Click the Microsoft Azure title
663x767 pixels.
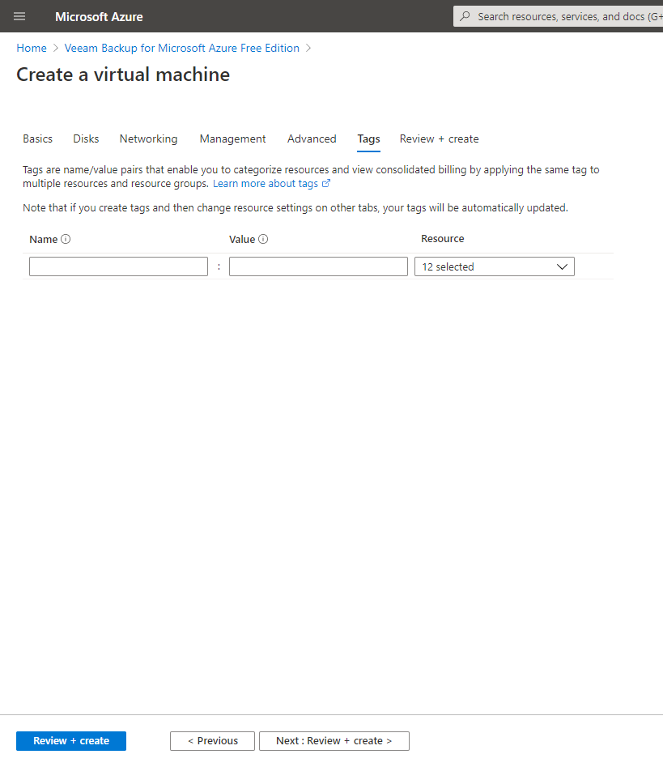click(99, 17)
